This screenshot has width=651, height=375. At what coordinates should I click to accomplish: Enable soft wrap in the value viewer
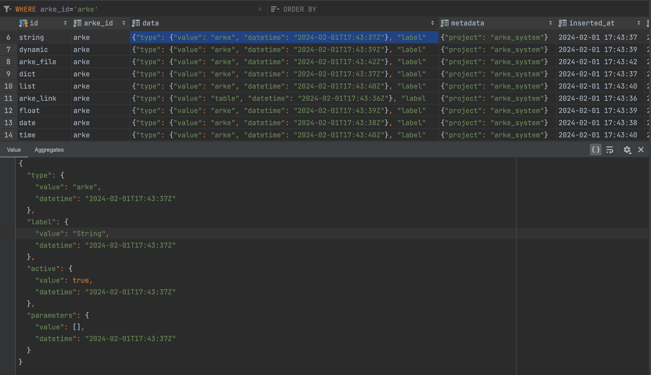(x=610, y=150)
